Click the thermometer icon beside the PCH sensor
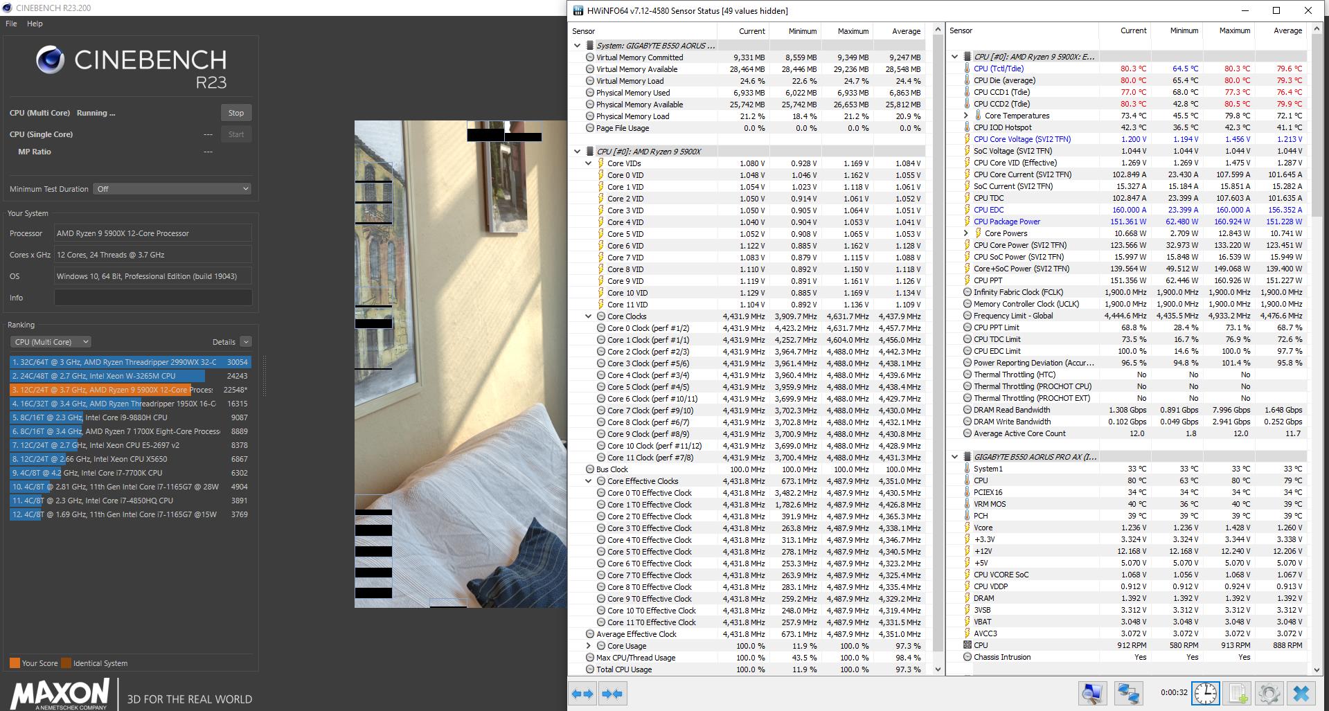This screenshot has width=1329, height=711. tap(967, 516)
